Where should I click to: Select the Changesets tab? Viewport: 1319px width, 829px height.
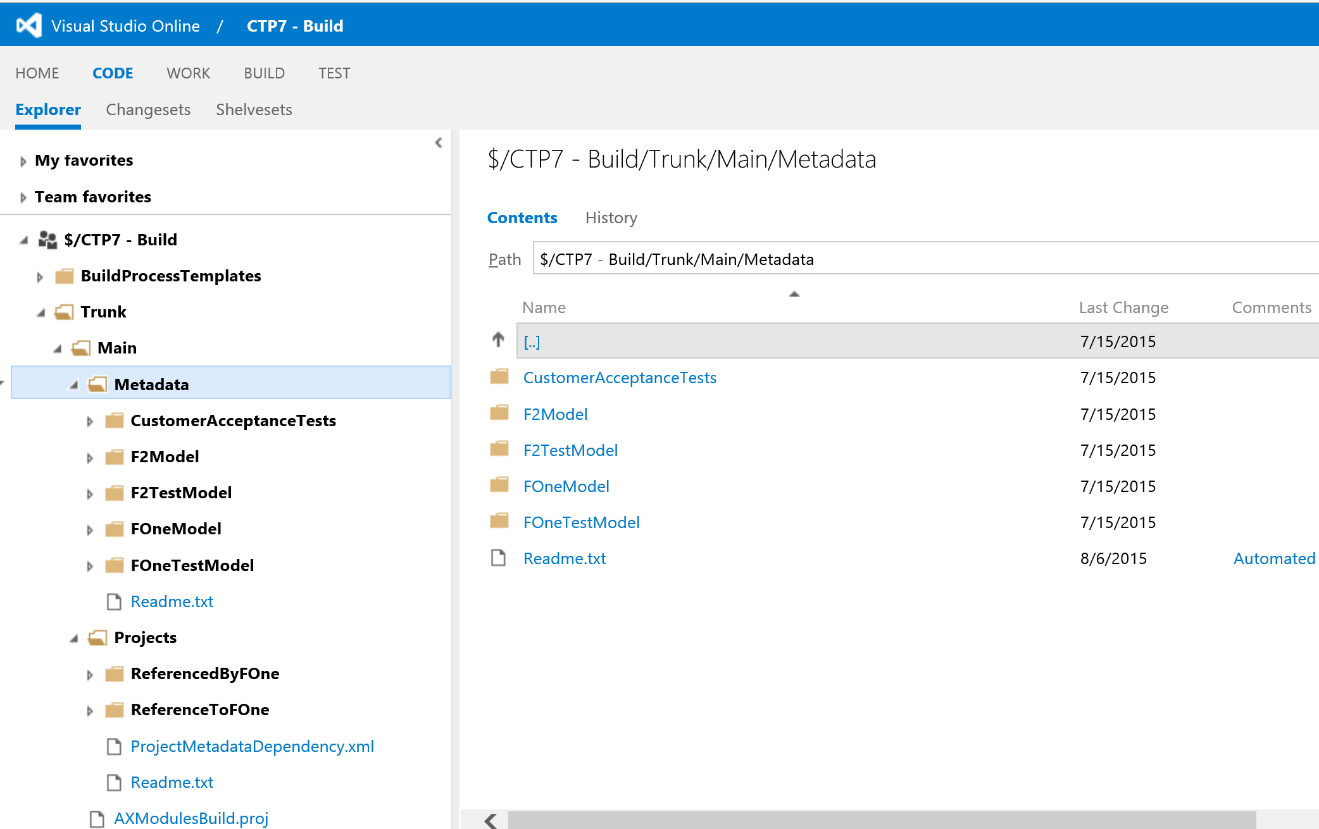(149, 109)
